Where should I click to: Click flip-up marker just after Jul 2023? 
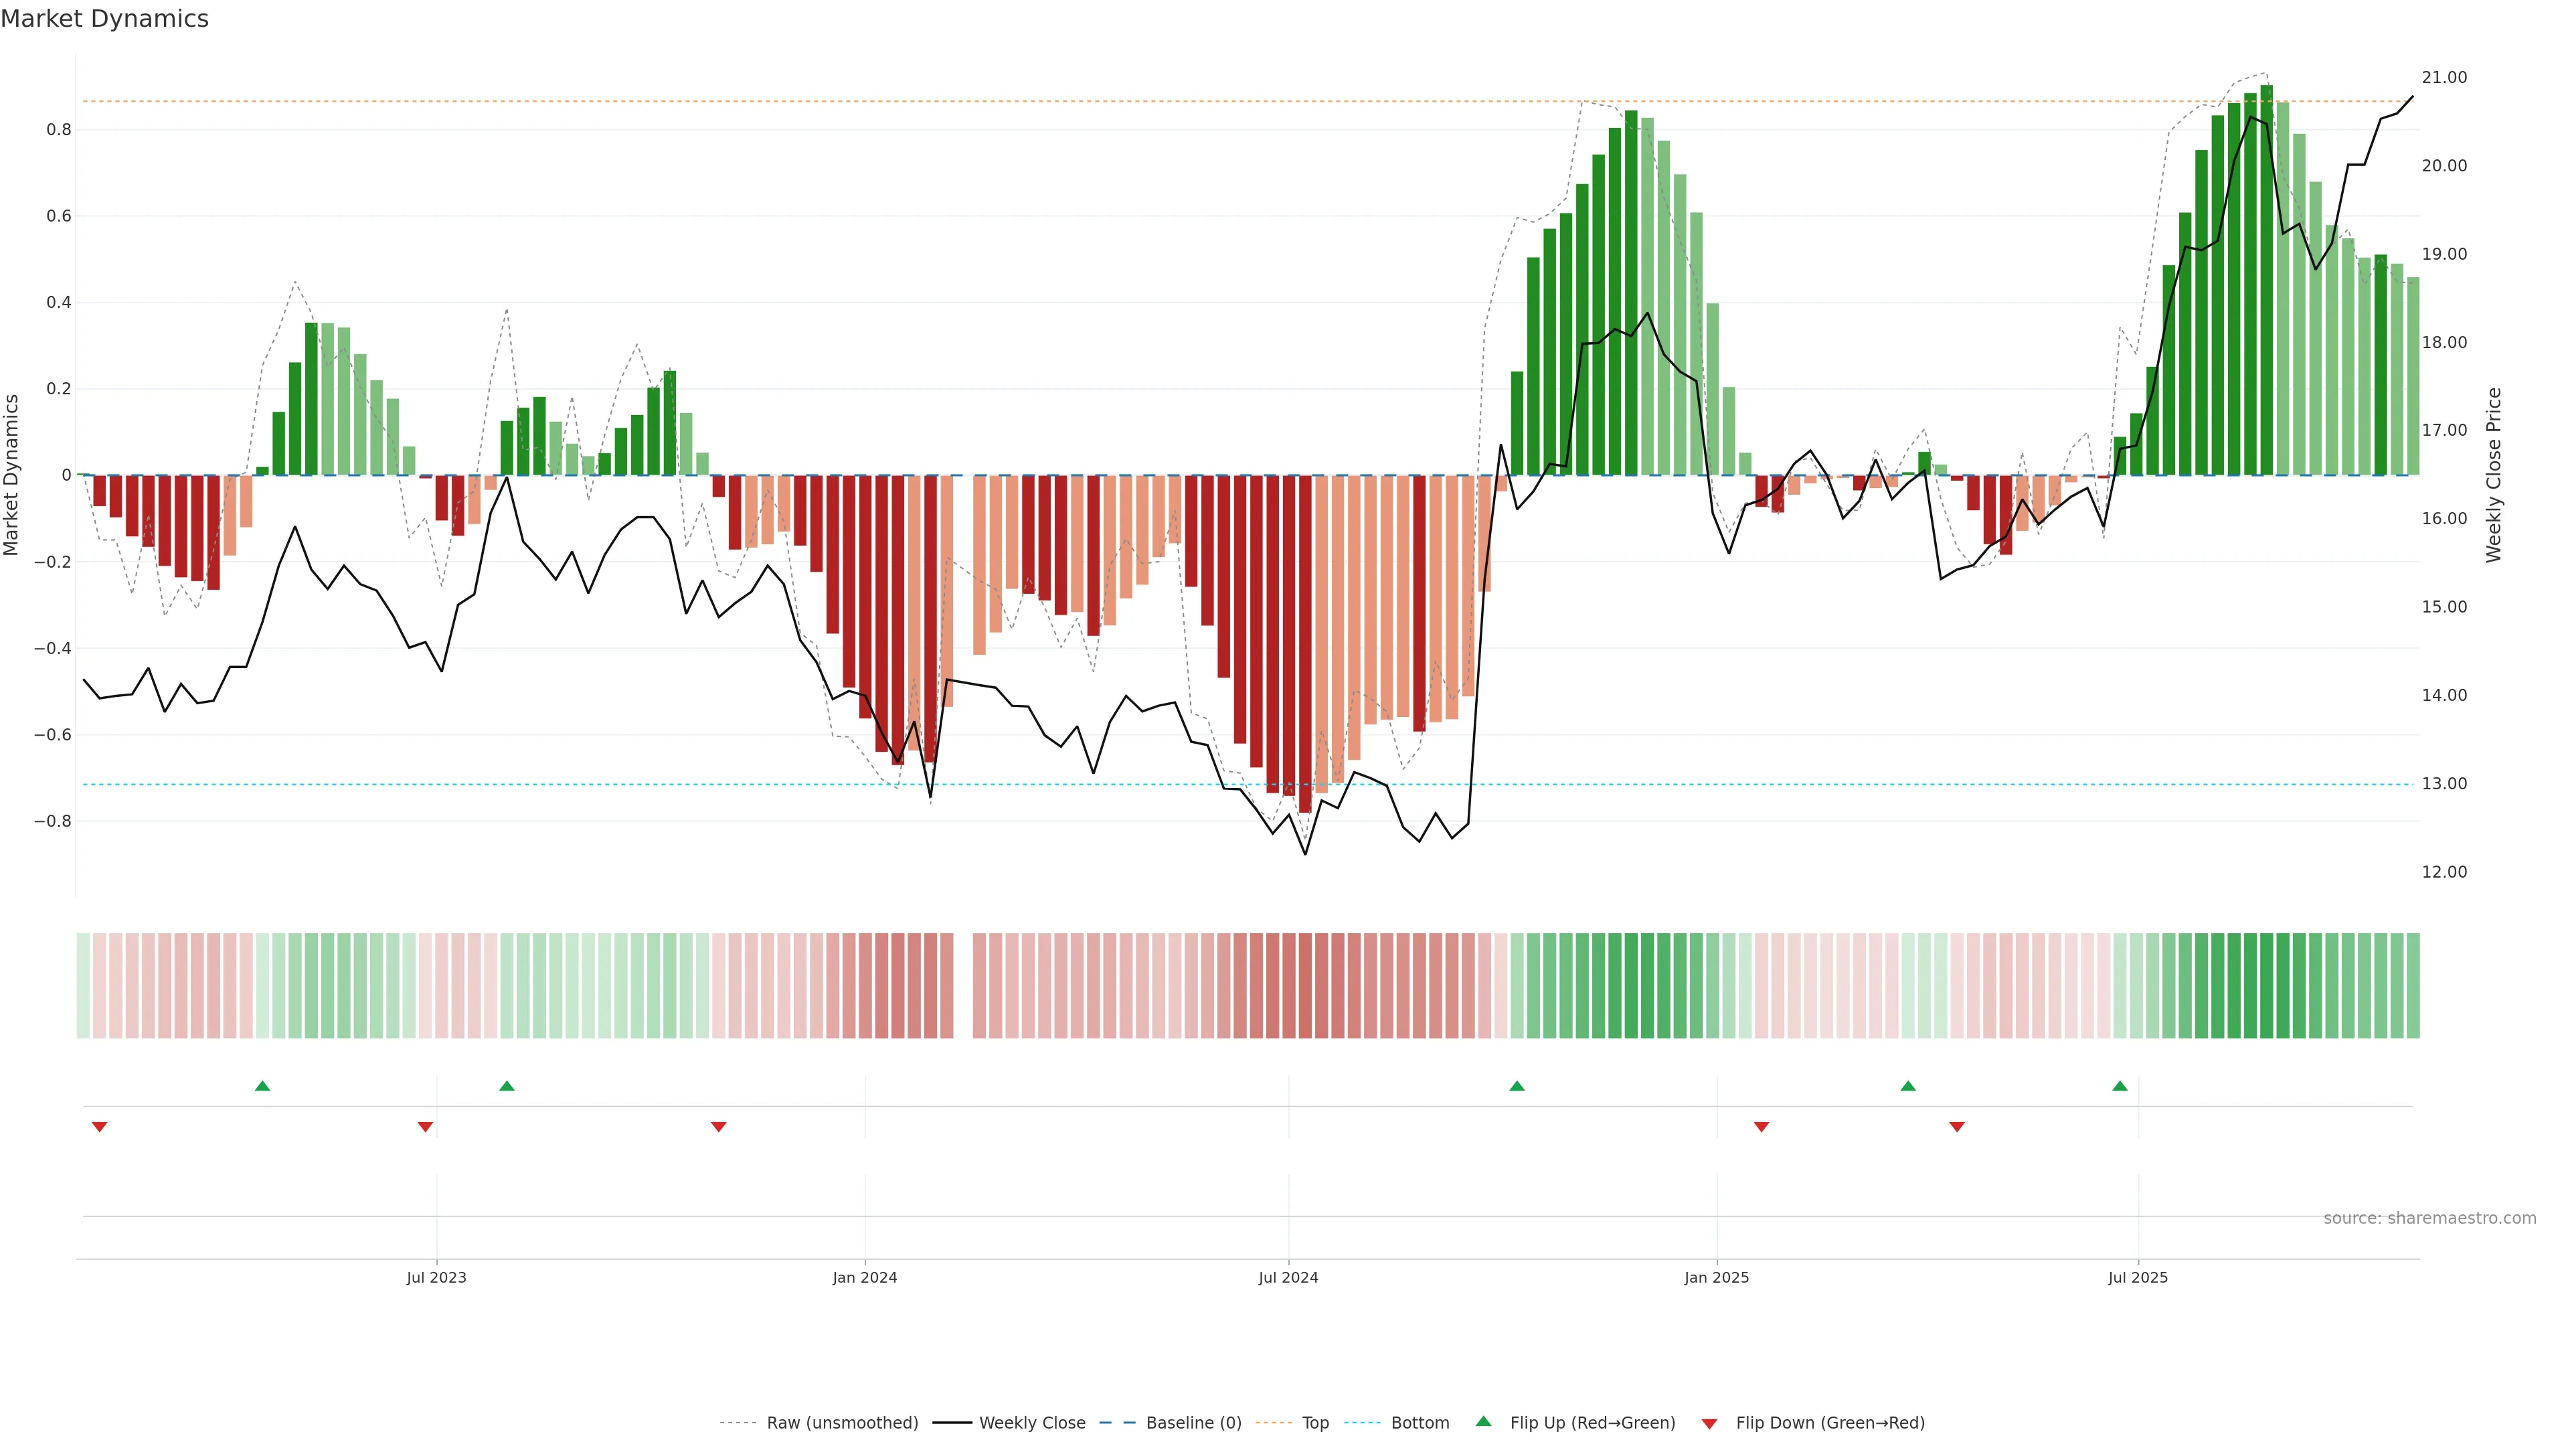[x=507, y=1086]
